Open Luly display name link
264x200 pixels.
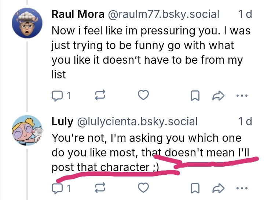(x=62, y=121)
